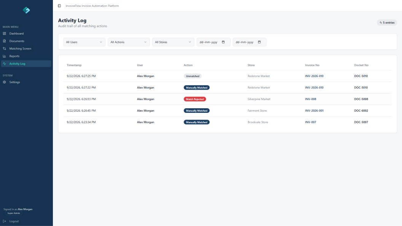Click the InvoiceFlow logo icon
This screenshot has width=402, height=226.
[x=26, y=10]
